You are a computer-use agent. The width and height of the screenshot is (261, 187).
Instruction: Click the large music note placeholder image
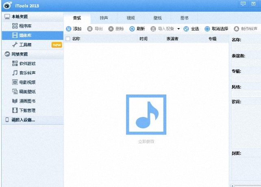[x=146, y=114]
